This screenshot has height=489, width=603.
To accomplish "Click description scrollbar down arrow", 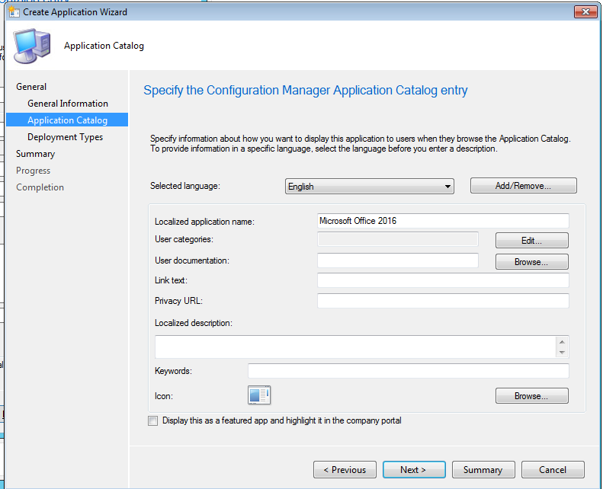I will 562,352.
